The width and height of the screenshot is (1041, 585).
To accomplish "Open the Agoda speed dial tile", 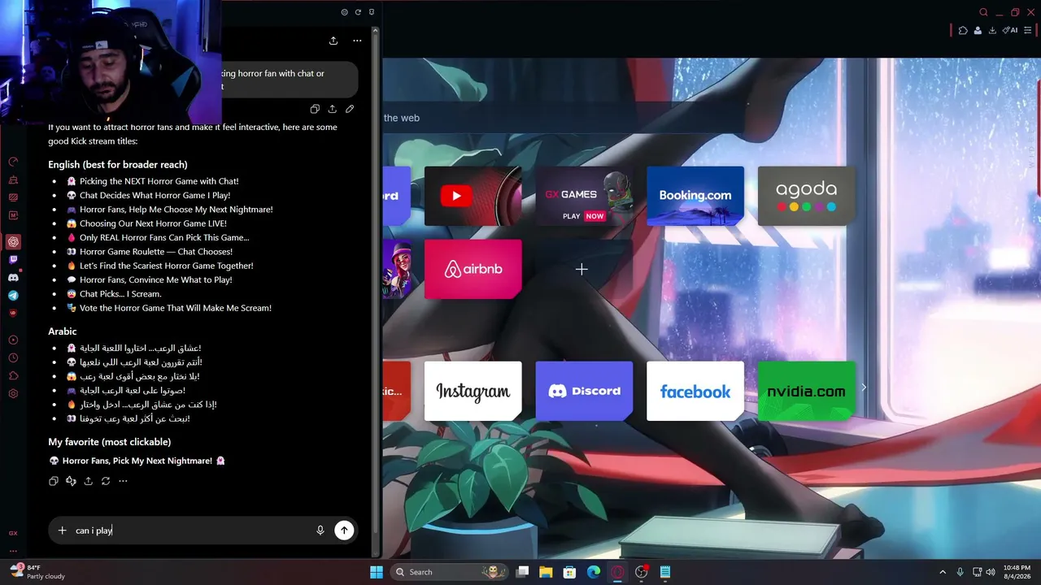I will [806, 196].
